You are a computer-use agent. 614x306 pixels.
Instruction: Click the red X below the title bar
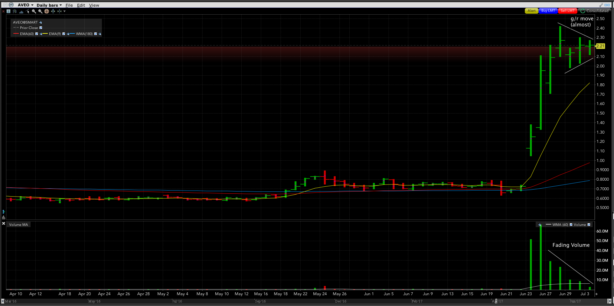(4, 11)
